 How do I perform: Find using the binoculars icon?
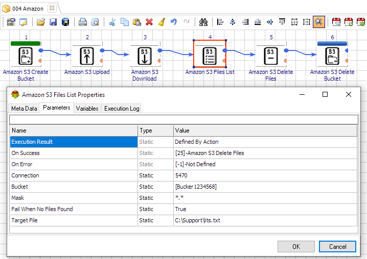203,22
